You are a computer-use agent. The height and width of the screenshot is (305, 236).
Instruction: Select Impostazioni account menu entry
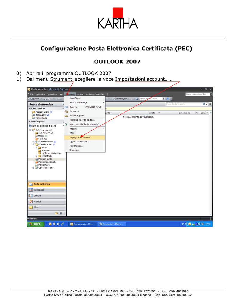(84, 138)
